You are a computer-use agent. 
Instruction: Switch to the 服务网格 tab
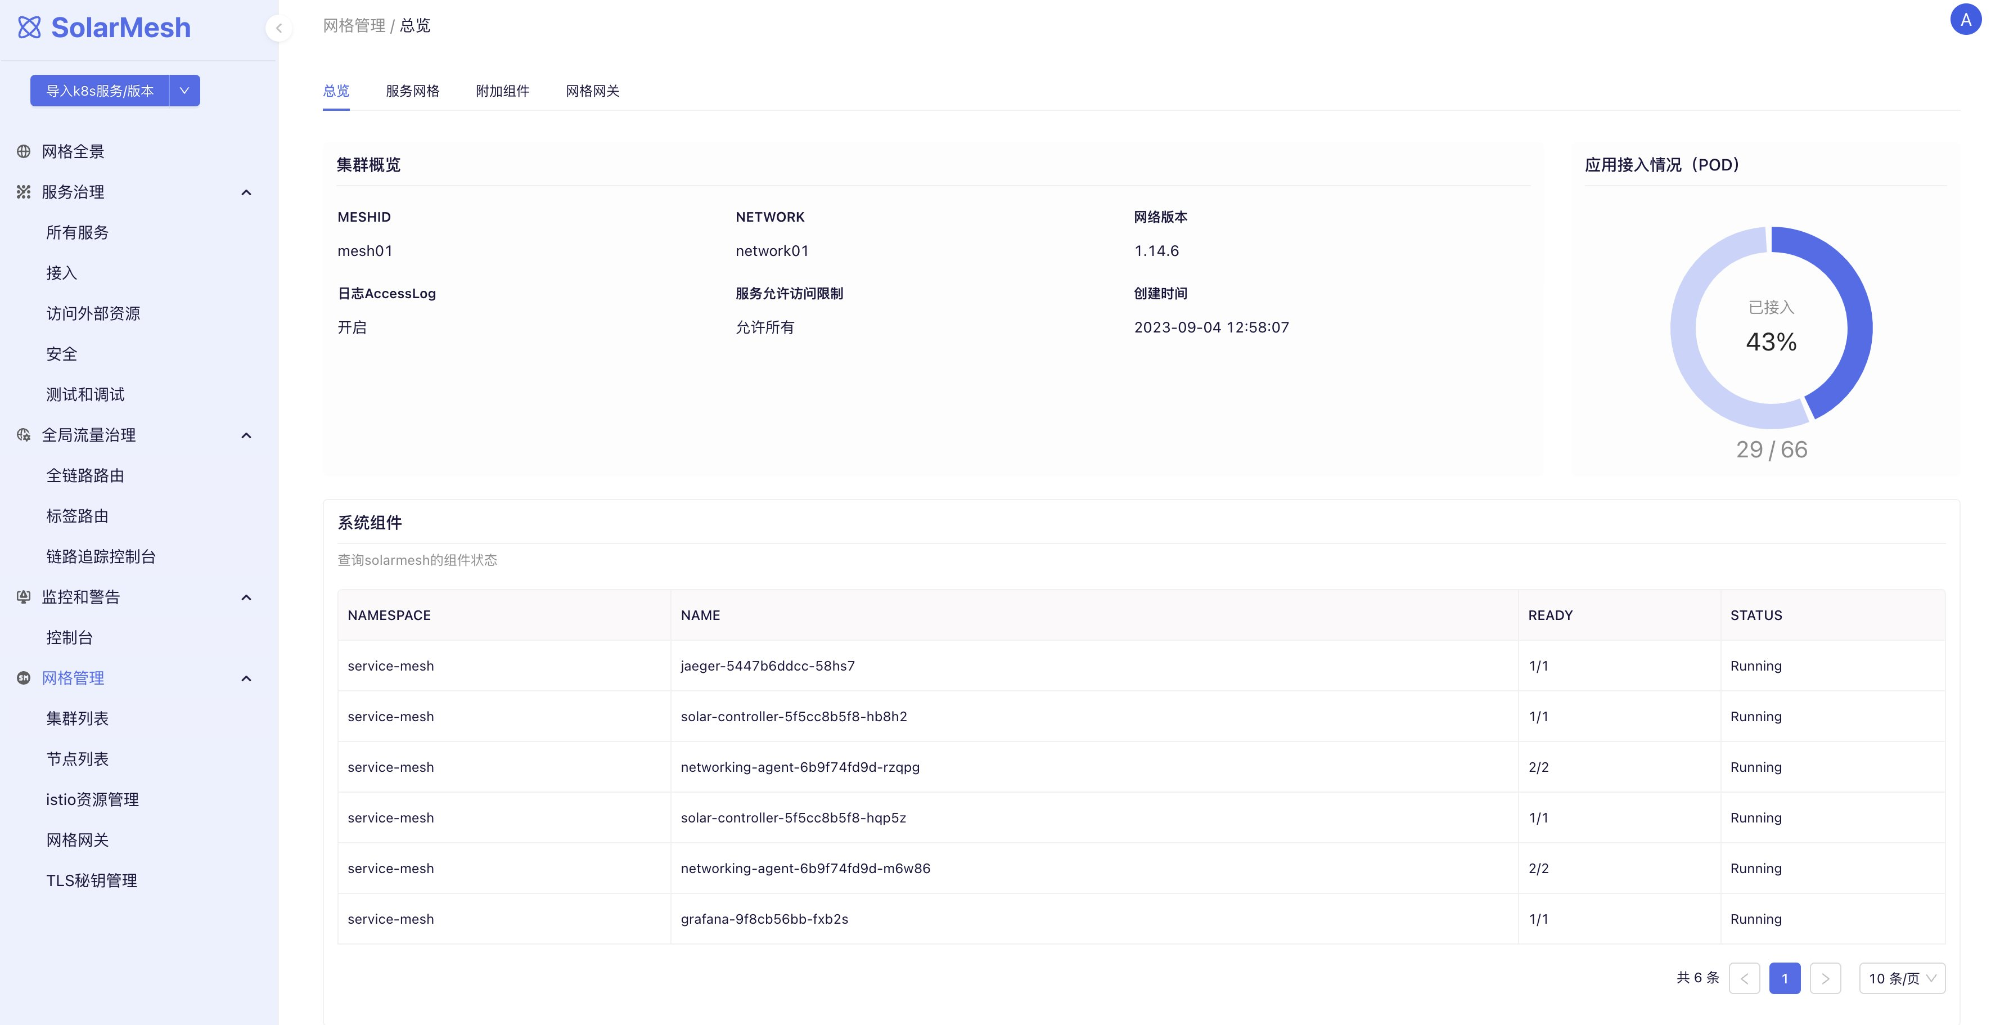[x=412, y=91]
